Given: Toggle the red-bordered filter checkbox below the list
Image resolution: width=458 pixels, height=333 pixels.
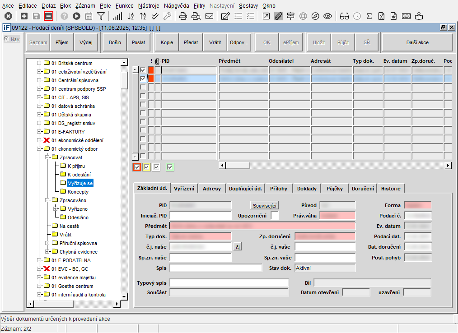Looking at the screenshot, I should 137,167.
